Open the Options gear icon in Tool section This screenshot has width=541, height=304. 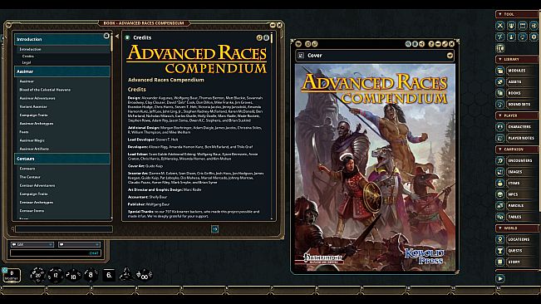point(534,37)
